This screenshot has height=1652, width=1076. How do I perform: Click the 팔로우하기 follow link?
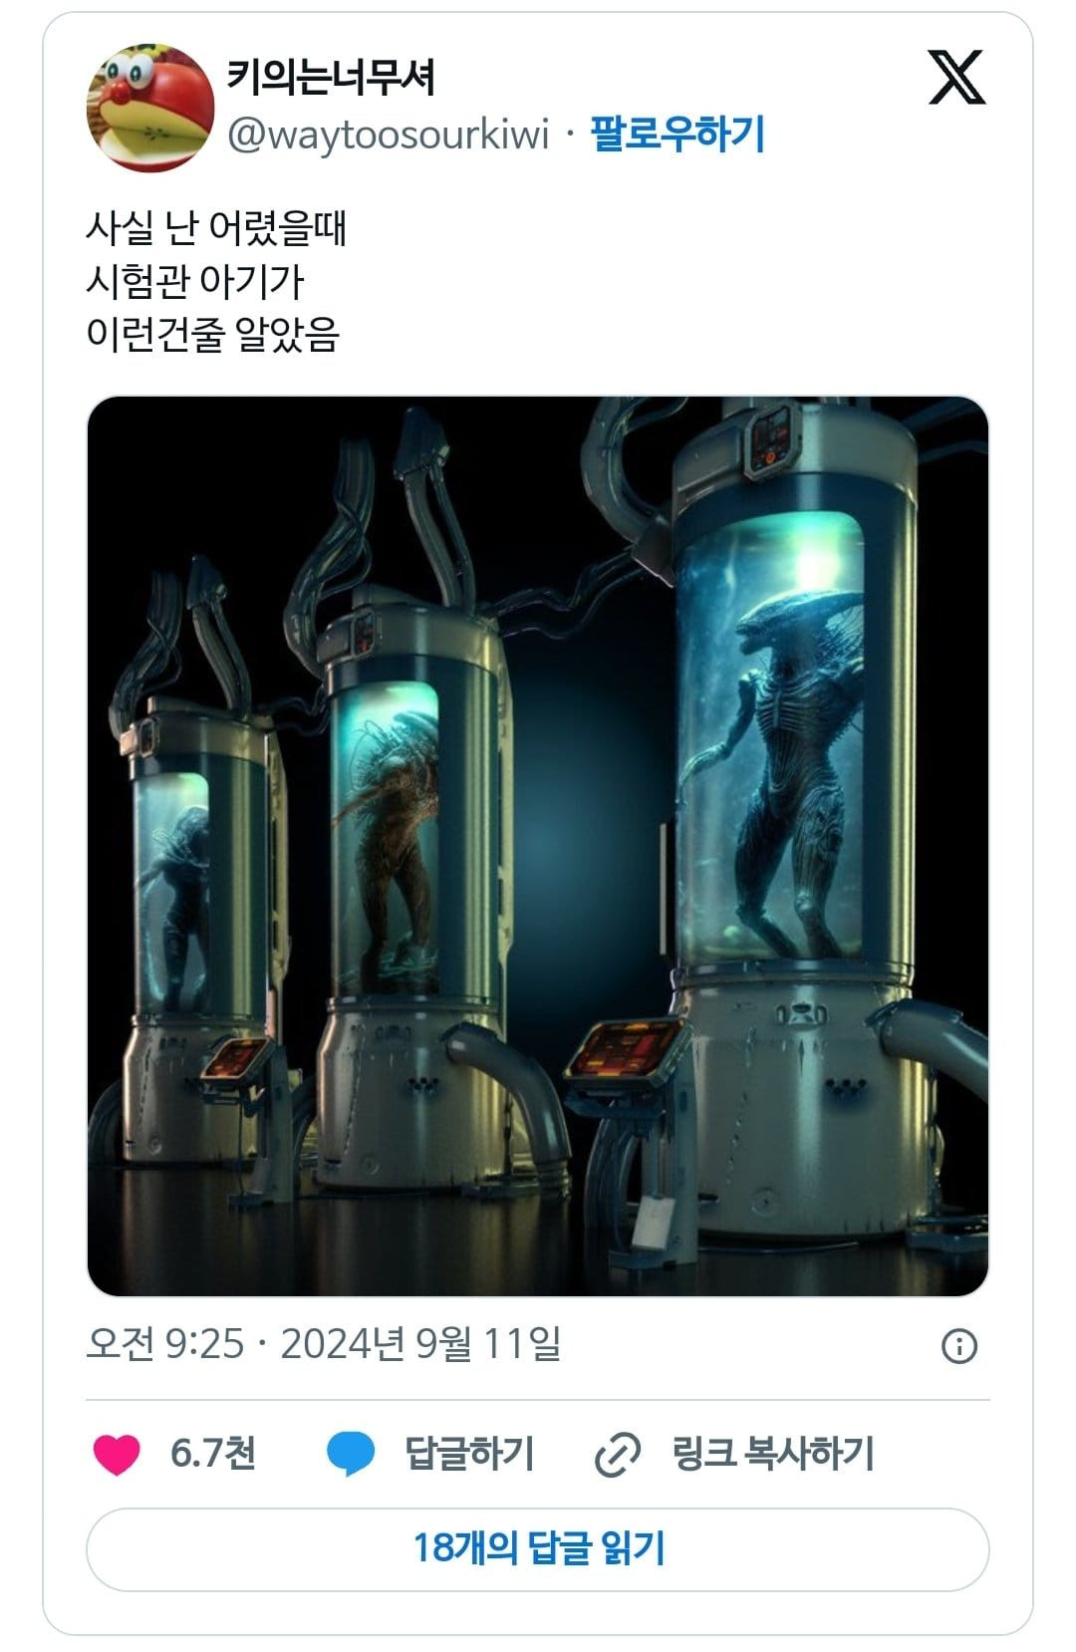(x=677, y=134)
